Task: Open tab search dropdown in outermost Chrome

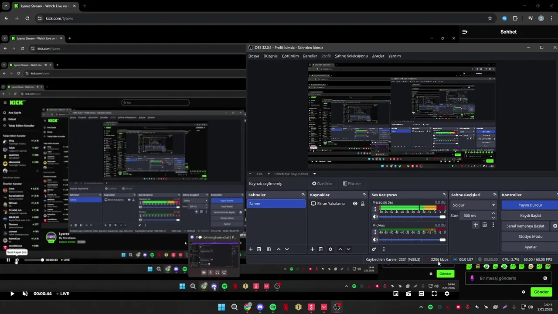Action: click(6, 6)
